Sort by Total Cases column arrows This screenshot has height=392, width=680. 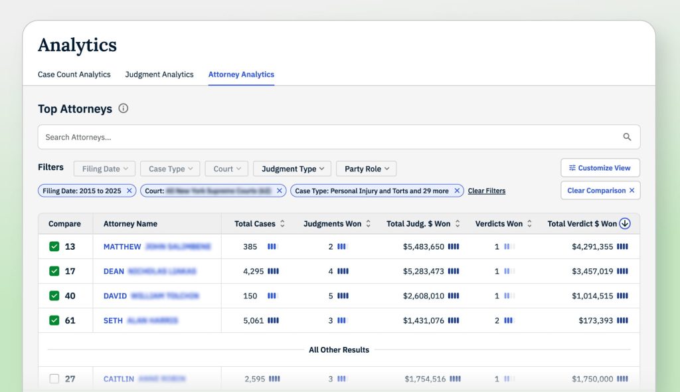tap(282, 224)
